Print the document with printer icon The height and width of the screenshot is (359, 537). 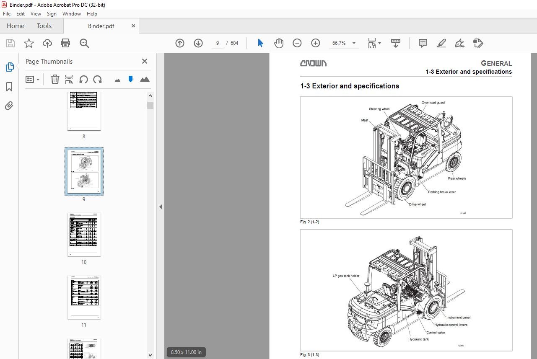[65, 43]
